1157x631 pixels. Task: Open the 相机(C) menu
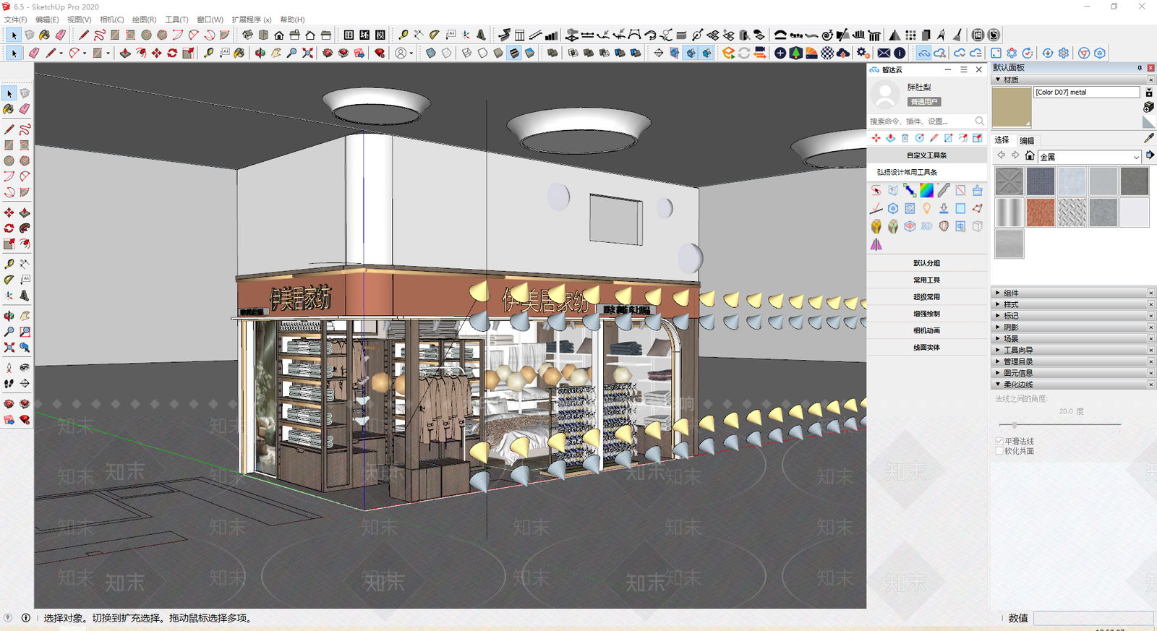tap(111, 20)
